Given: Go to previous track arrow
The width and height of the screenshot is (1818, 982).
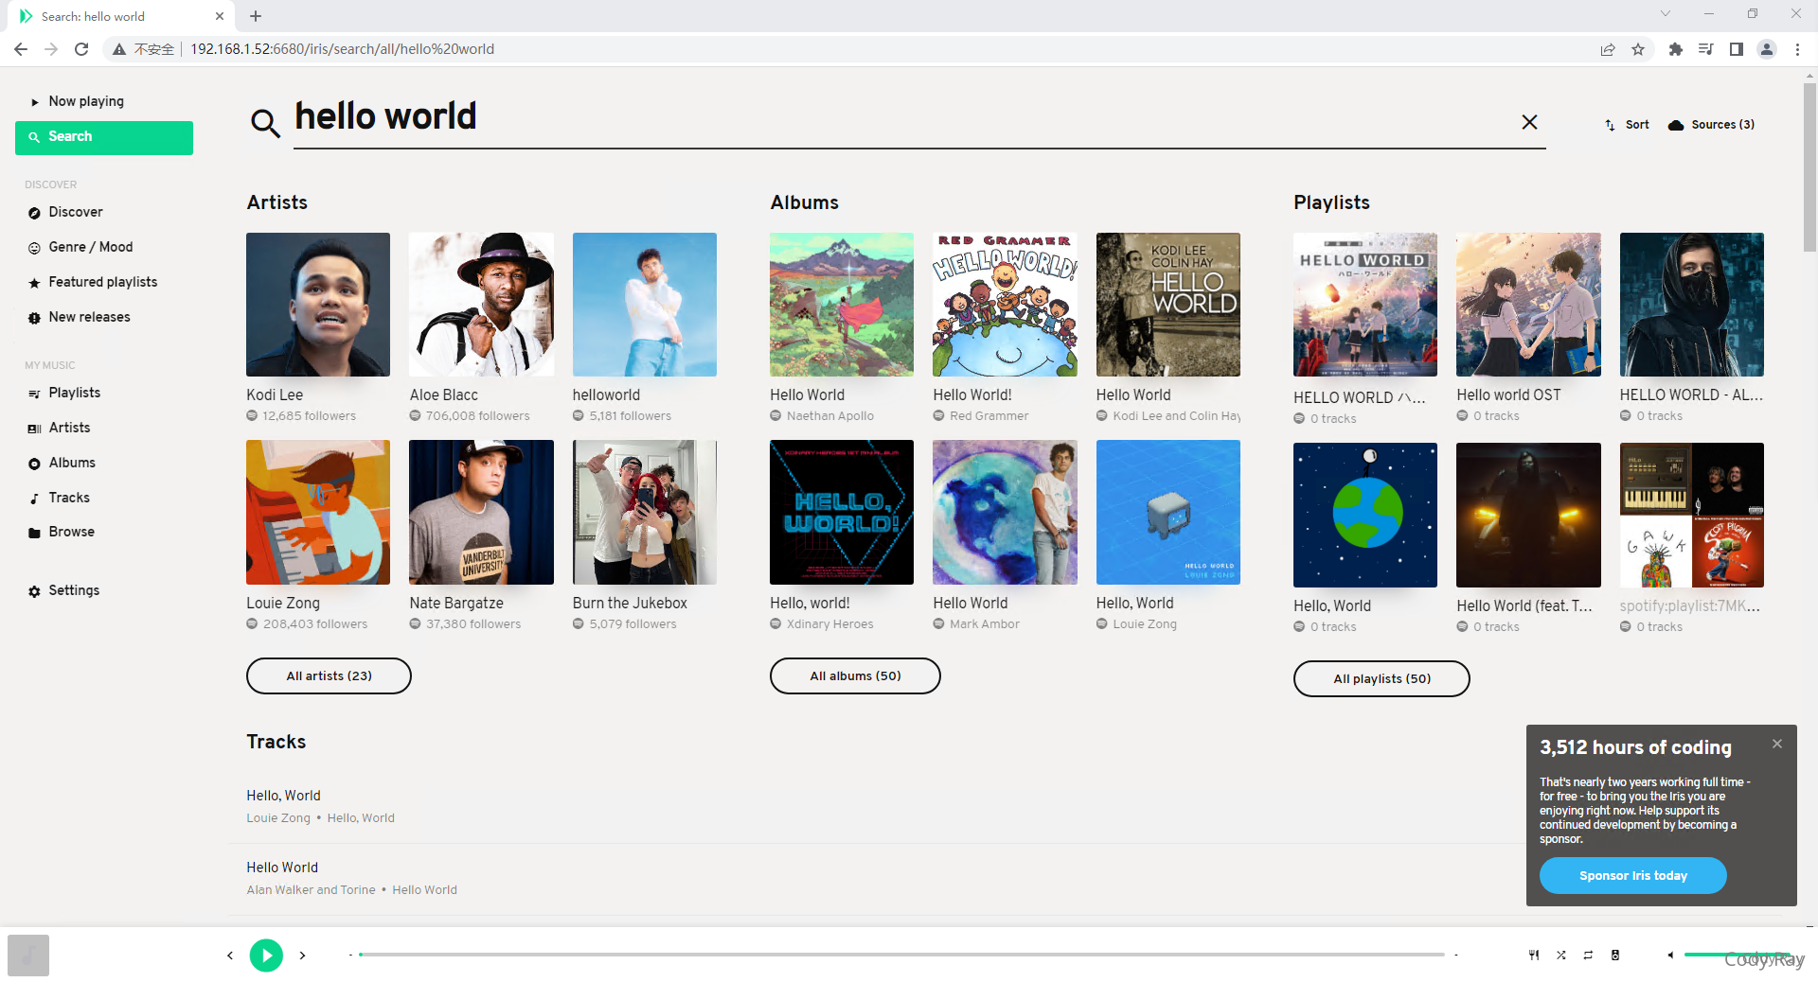Looking at the screenshot, I should tap(230, 956).
